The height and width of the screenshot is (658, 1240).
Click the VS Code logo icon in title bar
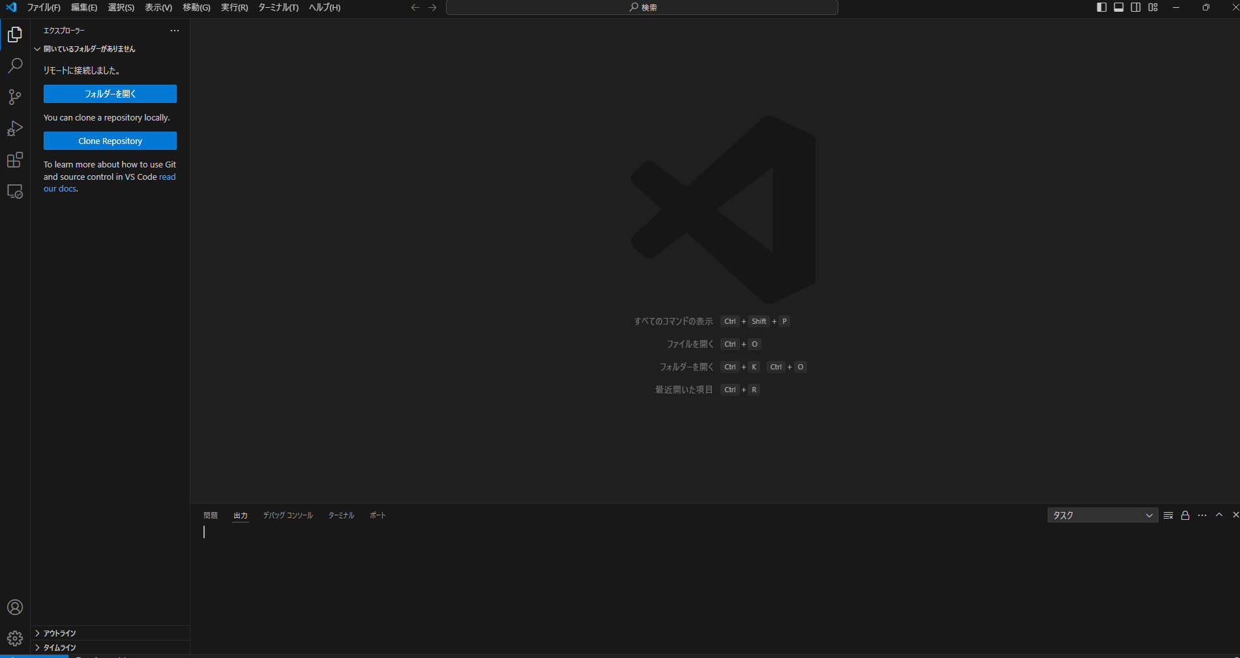point(11,7)
